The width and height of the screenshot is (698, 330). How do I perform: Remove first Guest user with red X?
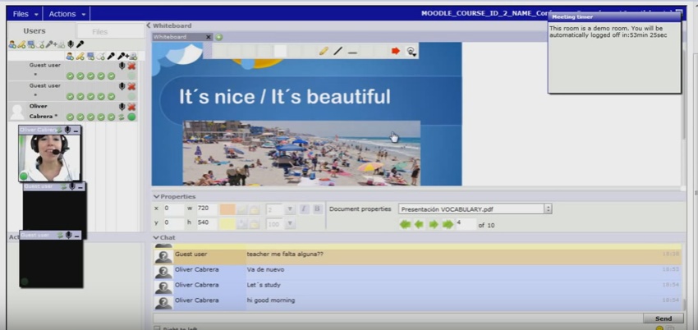point(131,65)
